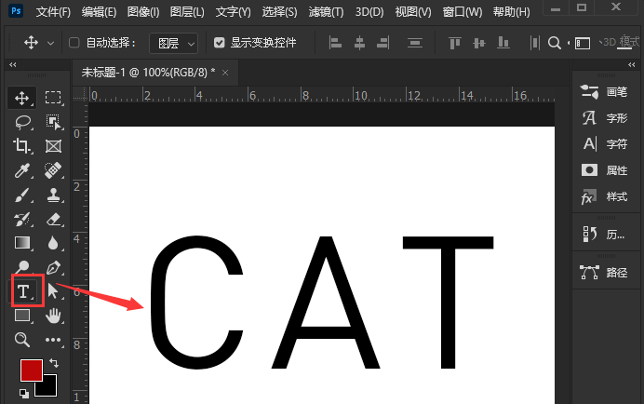The image size is (644, 404).
Task: Select the Eyedropper tool
Action: 21,170
